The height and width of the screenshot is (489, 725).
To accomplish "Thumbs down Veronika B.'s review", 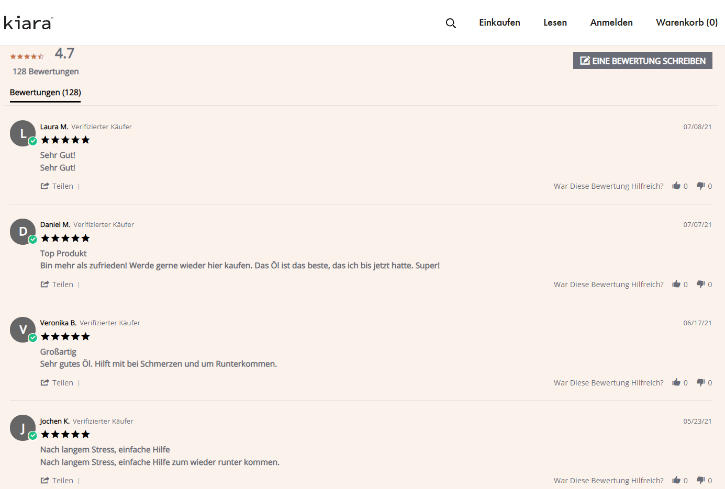I will [x=700, y=382].
